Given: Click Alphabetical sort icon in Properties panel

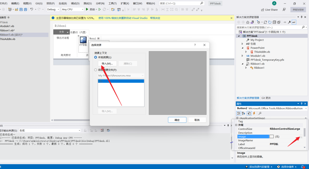Looking at the screenshot, I should click(243, 113).
